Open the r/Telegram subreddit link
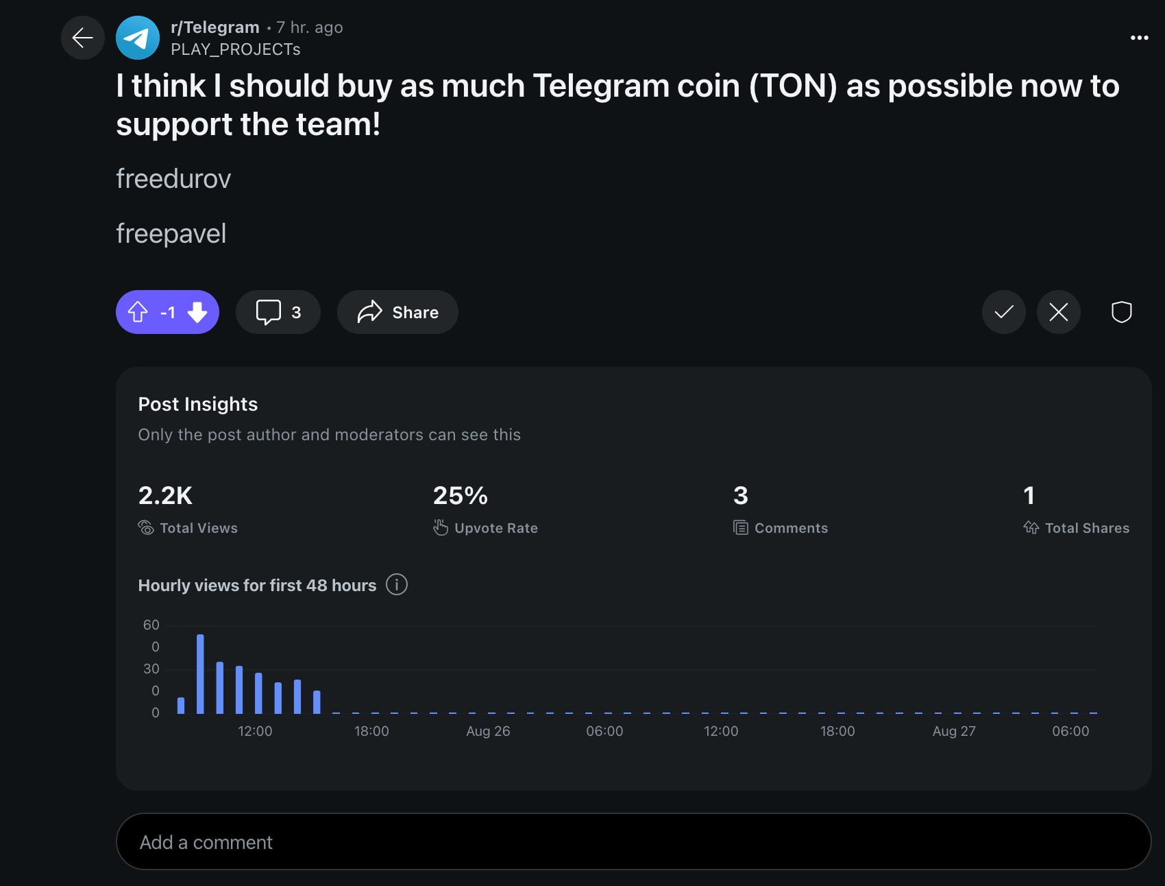The width and height of the screenshot is (1165, 886). coord(214,27)
